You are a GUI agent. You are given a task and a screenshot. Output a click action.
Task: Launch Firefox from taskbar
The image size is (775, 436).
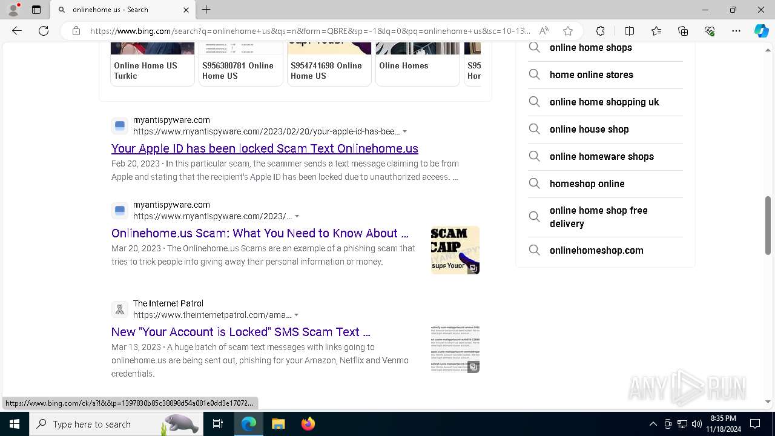pyautogui.click(x=308, y=424)
